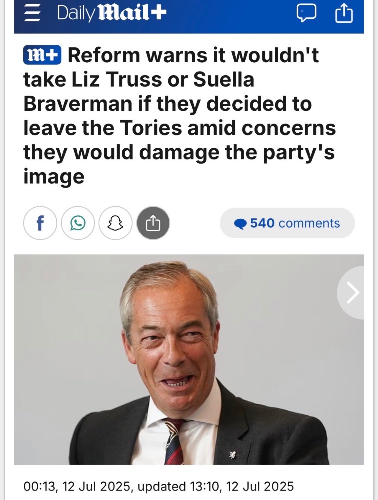Tap 'Daily' text in header logo
Viewport: 378px width, 500px height.
pyautogui.click(x=76, y=13)
